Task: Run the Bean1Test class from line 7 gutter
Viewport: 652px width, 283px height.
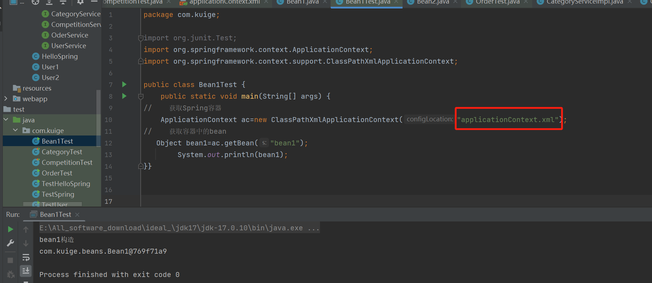Action: [124, 84]
